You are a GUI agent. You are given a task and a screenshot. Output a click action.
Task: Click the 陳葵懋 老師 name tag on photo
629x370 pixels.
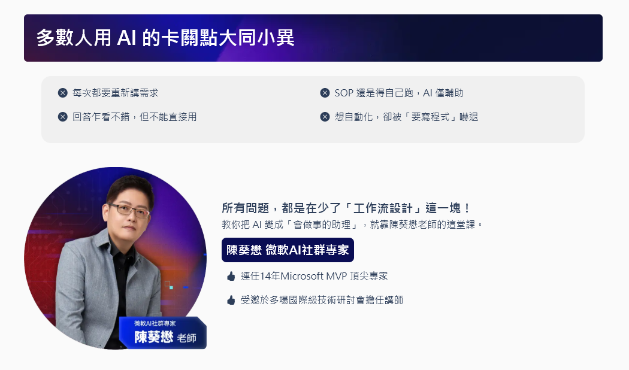[x=164, y=333]
